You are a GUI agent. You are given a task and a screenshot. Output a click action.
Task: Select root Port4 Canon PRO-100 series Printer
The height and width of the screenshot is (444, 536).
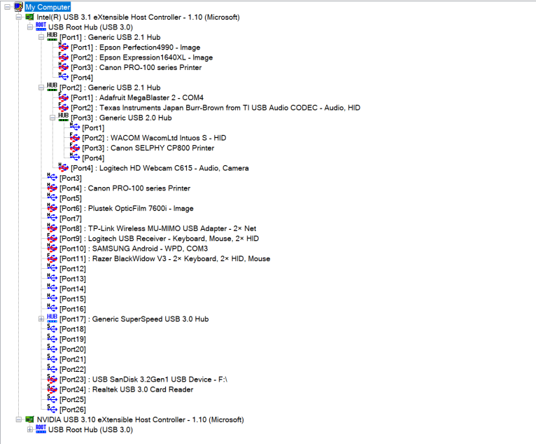tap(125, 188)
